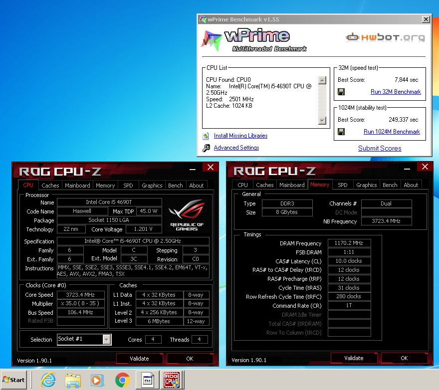439x390 pixels.
Task: Switch to Caches tab in left CPU-Z
Action: (50, 186)
